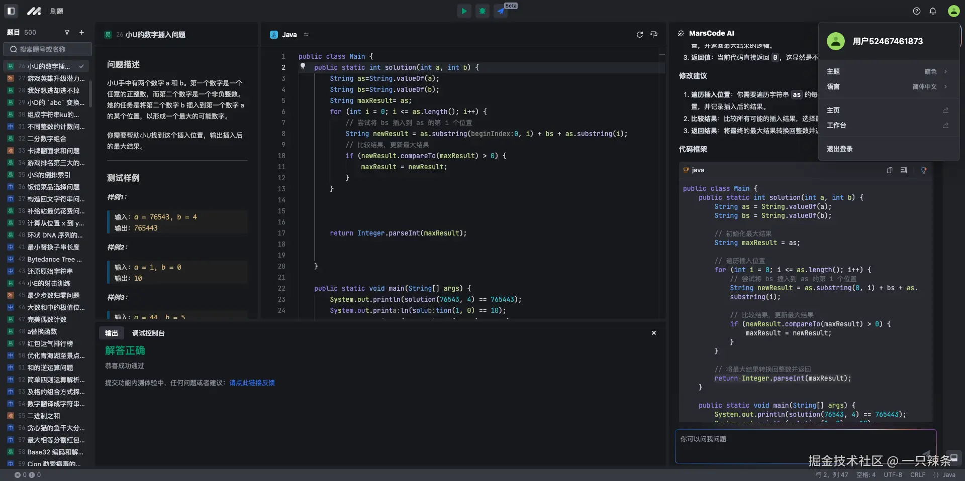Select the output tab
This screenshot has width=965, height=481.
[x=111, y=333]
